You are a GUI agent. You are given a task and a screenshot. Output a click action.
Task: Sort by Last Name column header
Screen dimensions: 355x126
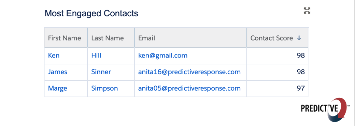click(x=108, y=38)
